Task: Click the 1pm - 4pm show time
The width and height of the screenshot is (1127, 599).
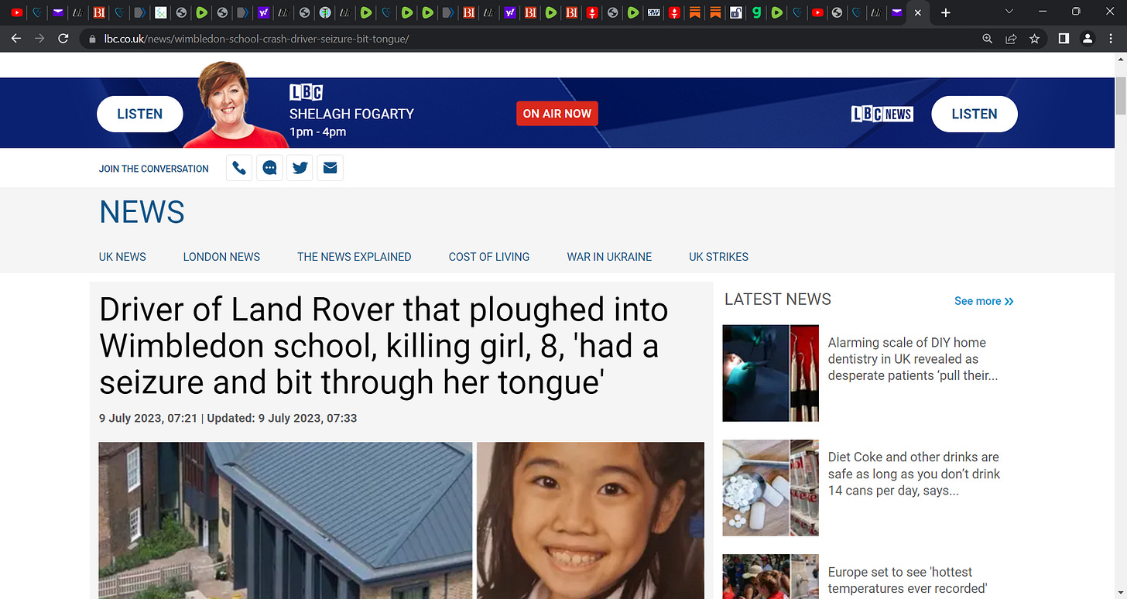Action: (x=317, y=132)
